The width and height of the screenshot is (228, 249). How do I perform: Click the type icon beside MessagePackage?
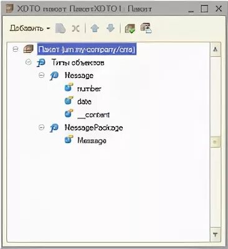tap(54, 128)
